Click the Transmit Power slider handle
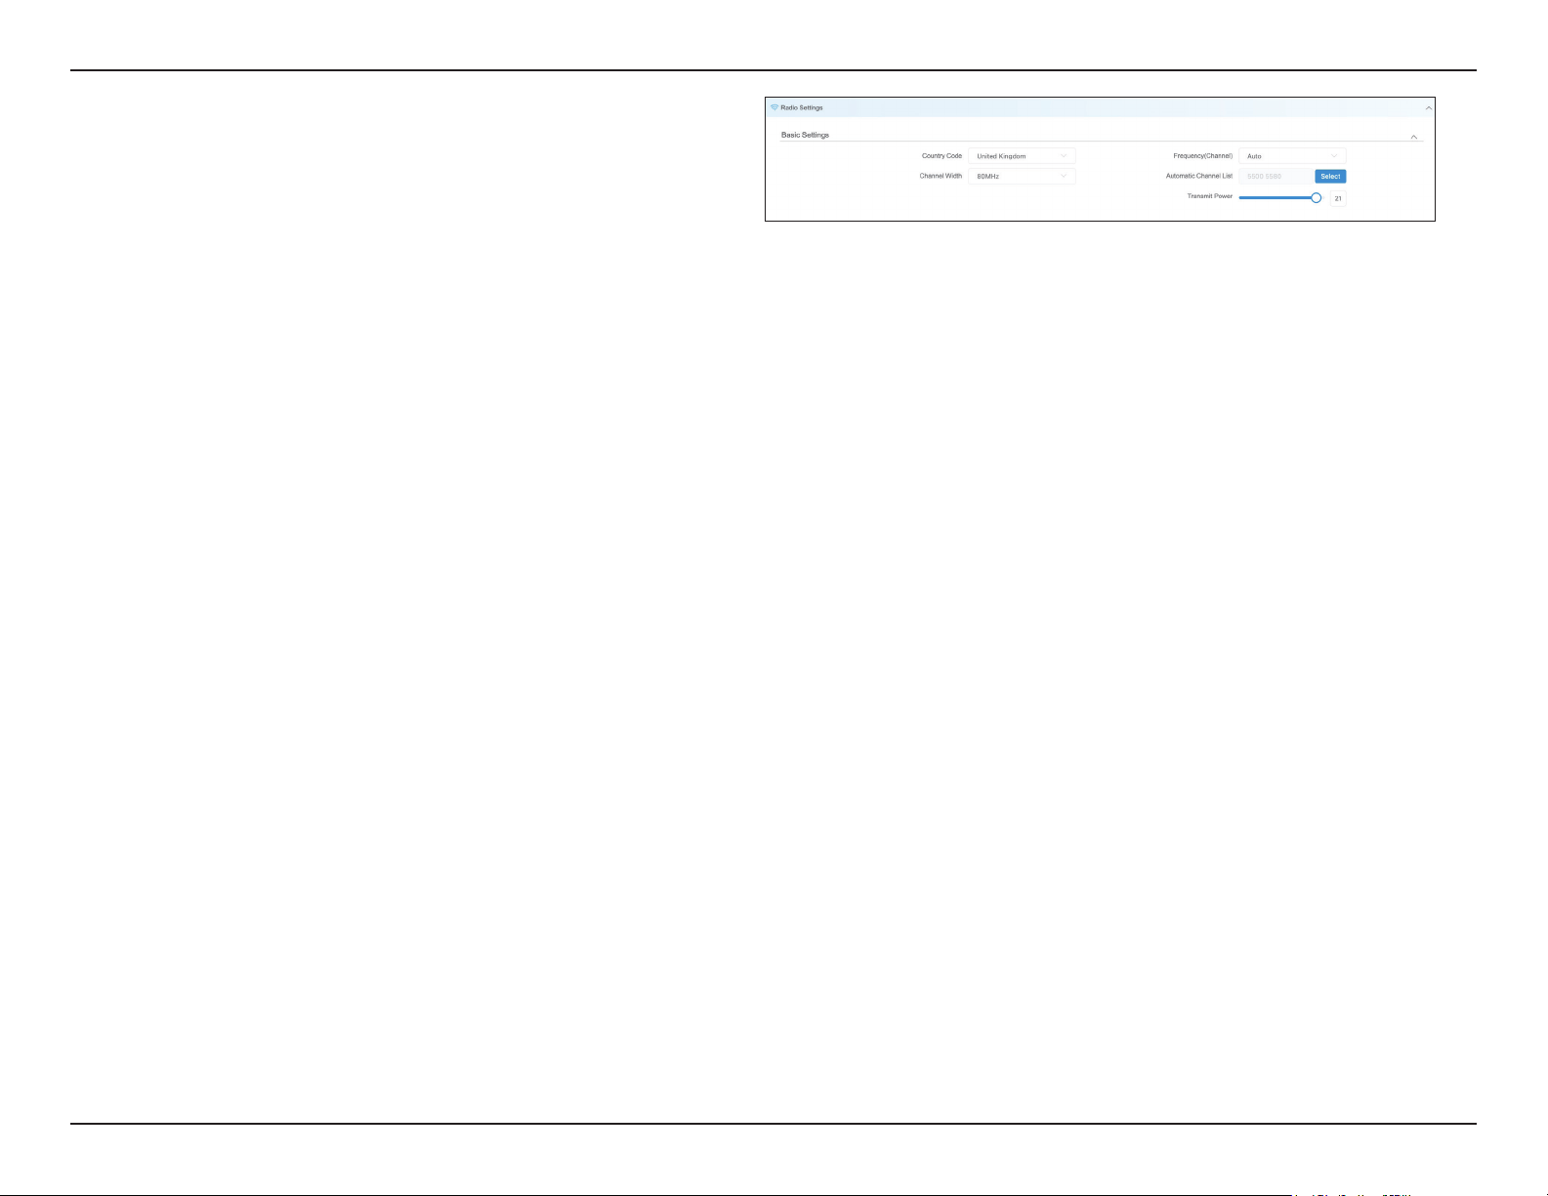This screenshot has height=1196, width=1548. [x=1316, y=198]
